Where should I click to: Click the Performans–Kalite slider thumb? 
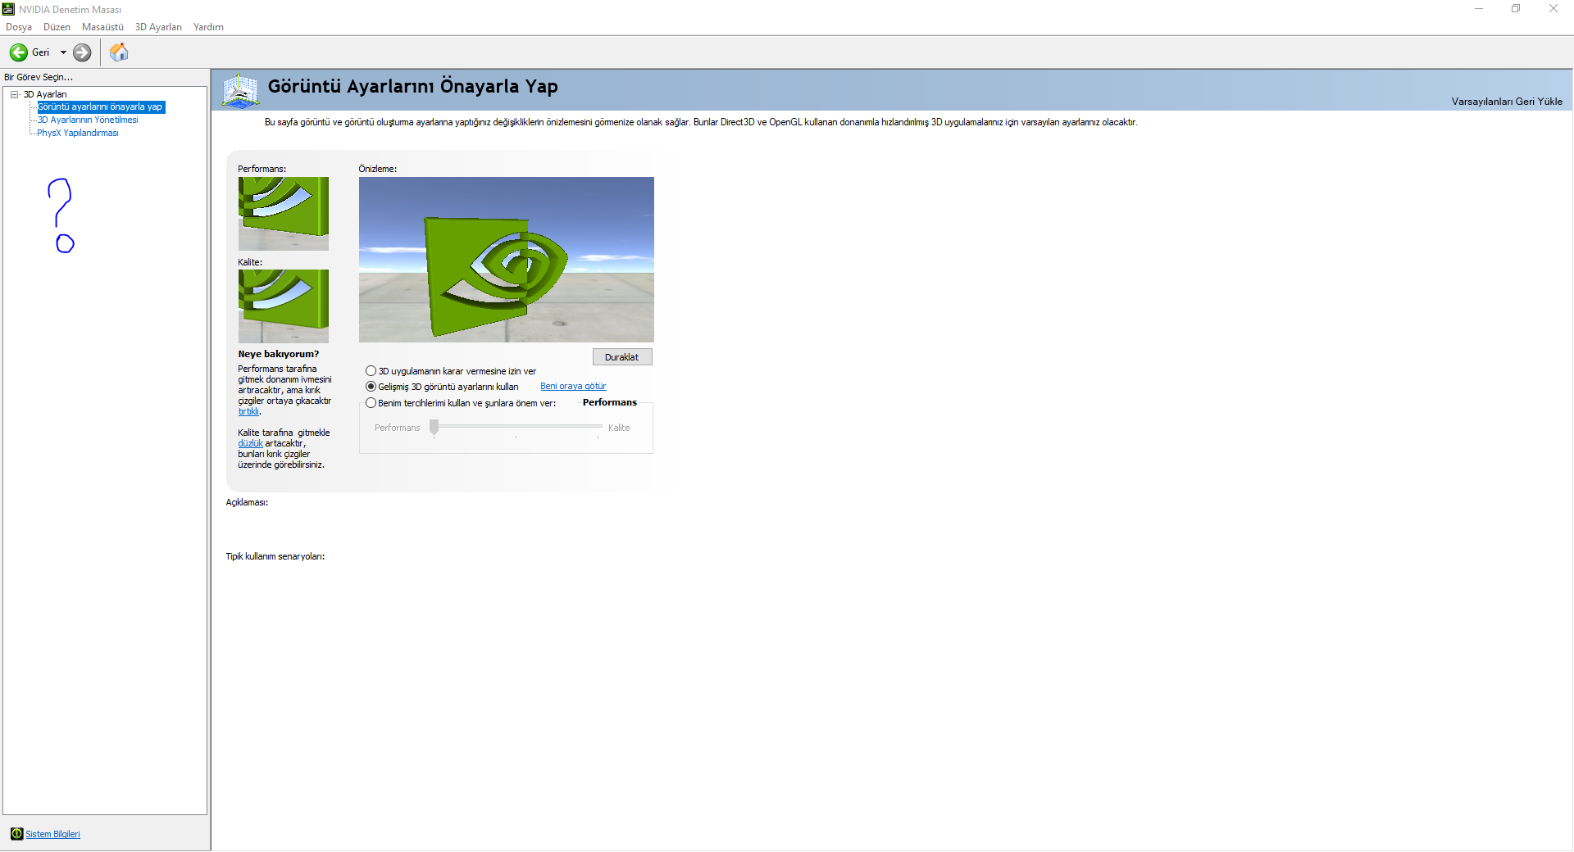click(x=434, y=427)
